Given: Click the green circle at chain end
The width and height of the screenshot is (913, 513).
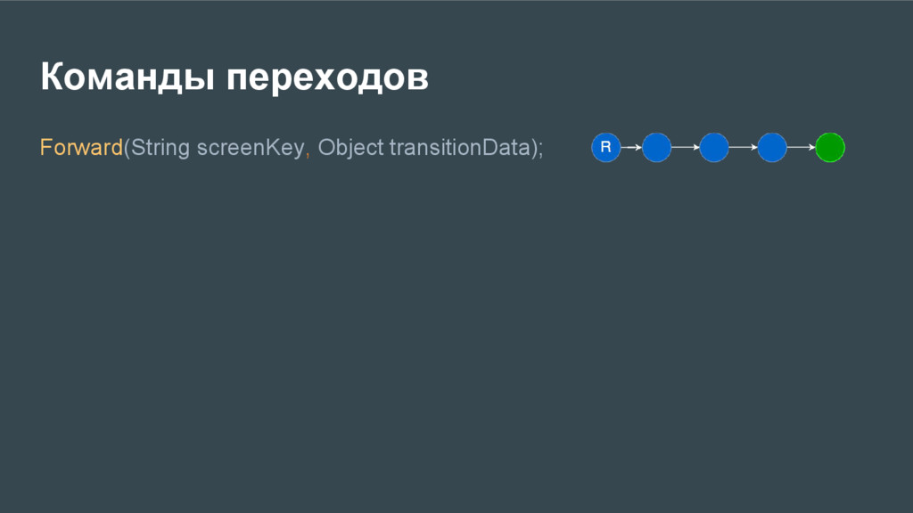Looking at the screenshot, I should coord(830,147).
